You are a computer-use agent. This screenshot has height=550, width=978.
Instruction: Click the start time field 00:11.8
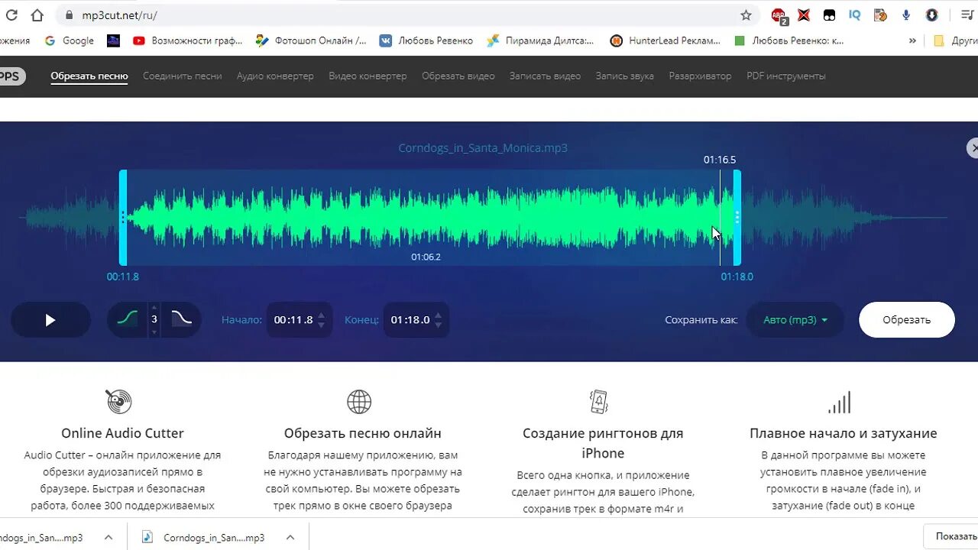pyautogui.click(x=293, y=320)
